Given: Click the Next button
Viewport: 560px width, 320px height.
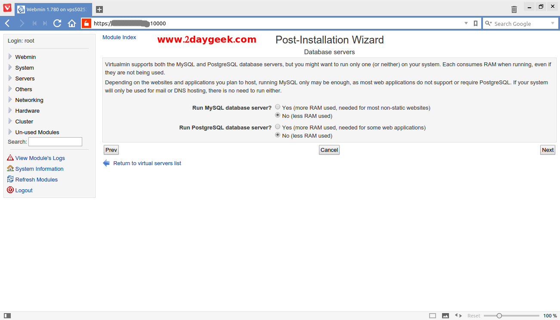Looking at the screenshot, I should 548,150.
